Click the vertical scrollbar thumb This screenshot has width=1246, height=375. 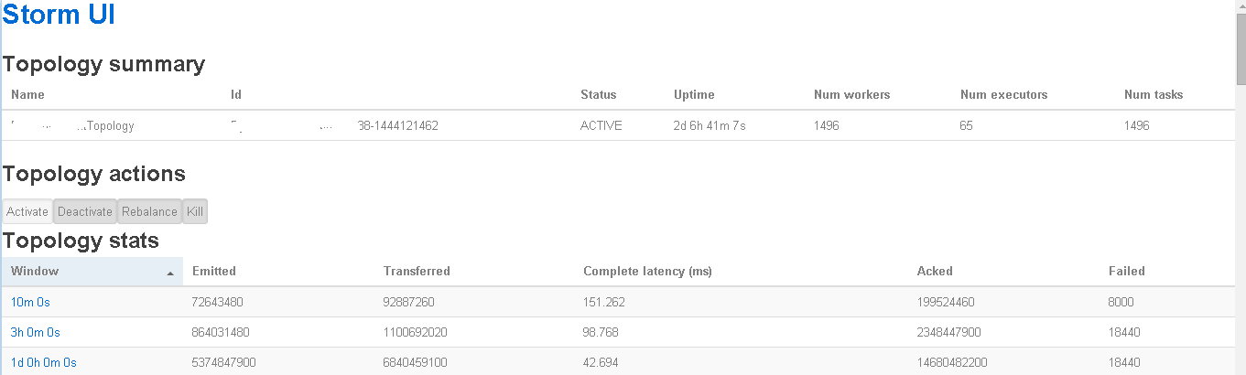click(x=1240, y=50)
